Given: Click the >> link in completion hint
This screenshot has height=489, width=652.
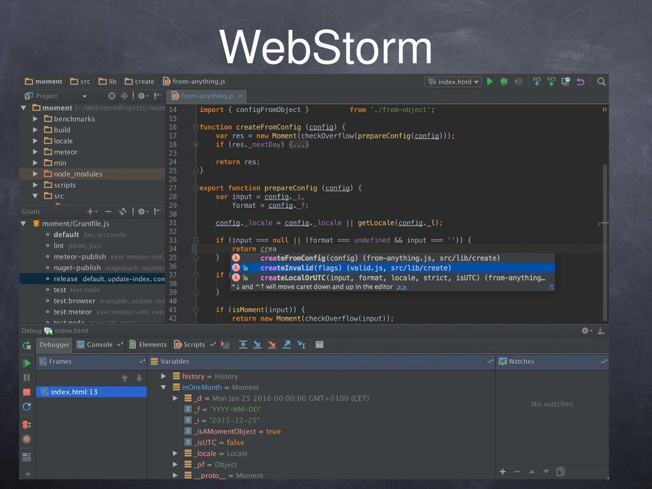Looking at the screenshot, I should click(x=402, y=287).
